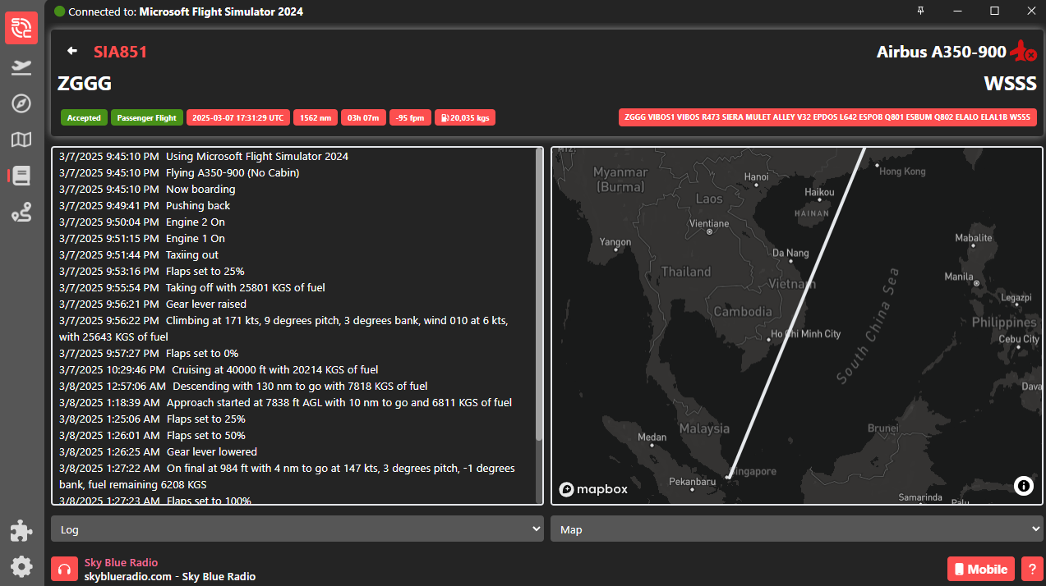Select the 9:53:16 PM 'Flaps set to 25%' entry
The width and height of the screenshot is (1046, 586).
[152, 271]
